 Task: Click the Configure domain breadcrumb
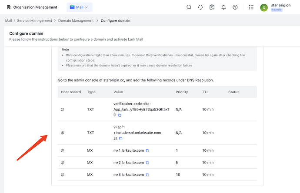(x=115, y=21)
